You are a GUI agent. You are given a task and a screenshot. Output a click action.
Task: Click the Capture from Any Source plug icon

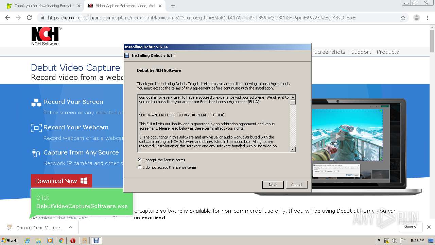(36, 153)
